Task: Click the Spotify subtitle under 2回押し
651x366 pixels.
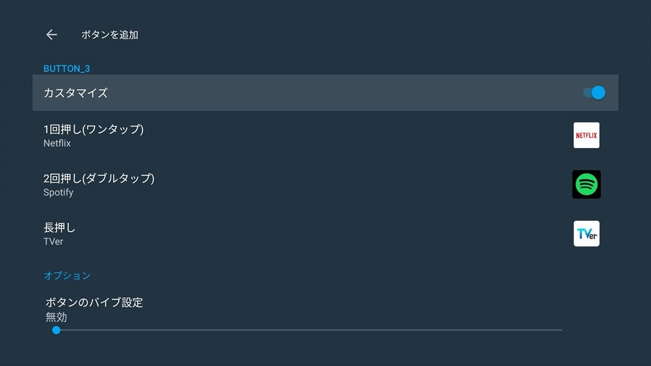Action: pos(58,192)
